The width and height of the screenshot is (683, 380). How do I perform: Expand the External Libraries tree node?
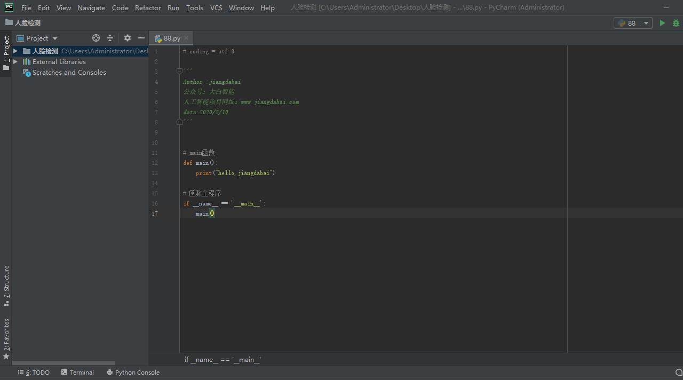click(x=15, y=62)
